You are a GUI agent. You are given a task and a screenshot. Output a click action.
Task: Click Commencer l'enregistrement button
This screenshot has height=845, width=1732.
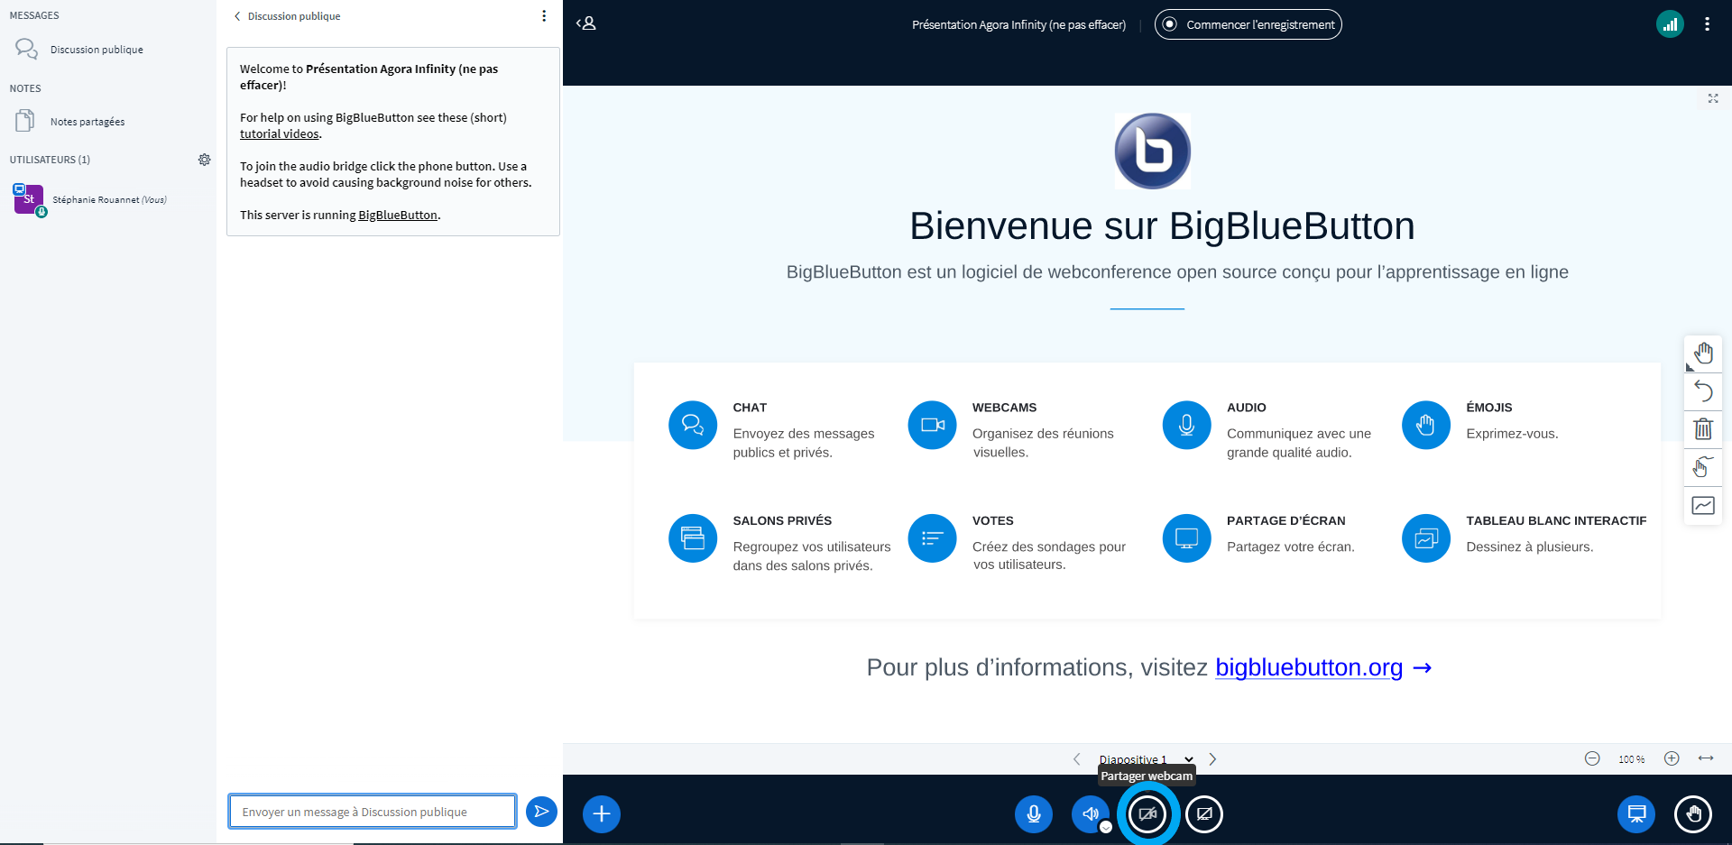click(x=1248, y=24)
